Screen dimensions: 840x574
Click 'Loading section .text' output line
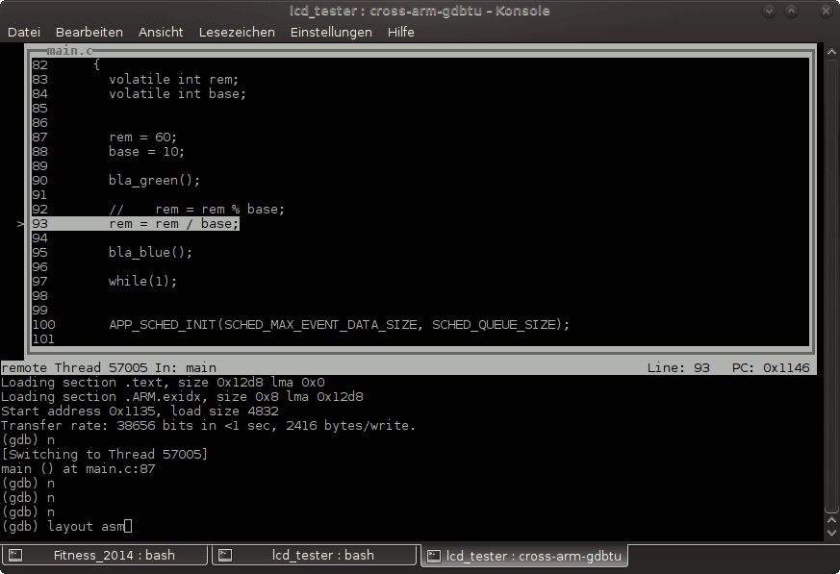(x=163, y=383)
